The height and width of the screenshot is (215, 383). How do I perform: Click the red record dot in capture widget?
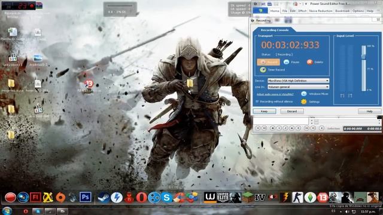(x=32, y=6)
